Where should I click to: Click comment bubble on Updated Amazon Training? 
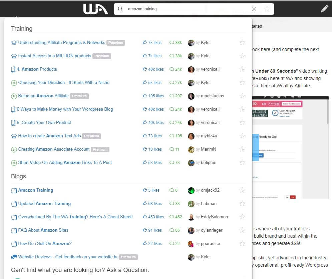tap(172, 203)
